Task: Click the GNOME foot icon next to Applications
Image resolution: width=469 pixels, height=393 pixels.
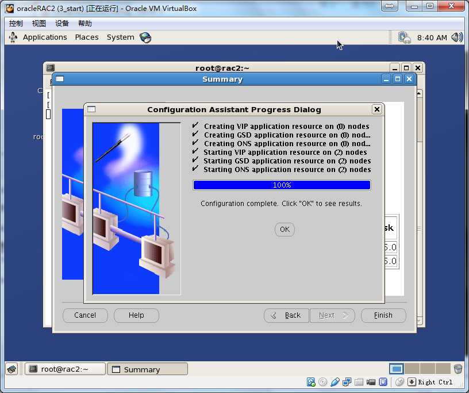Action: pos(13,37)
